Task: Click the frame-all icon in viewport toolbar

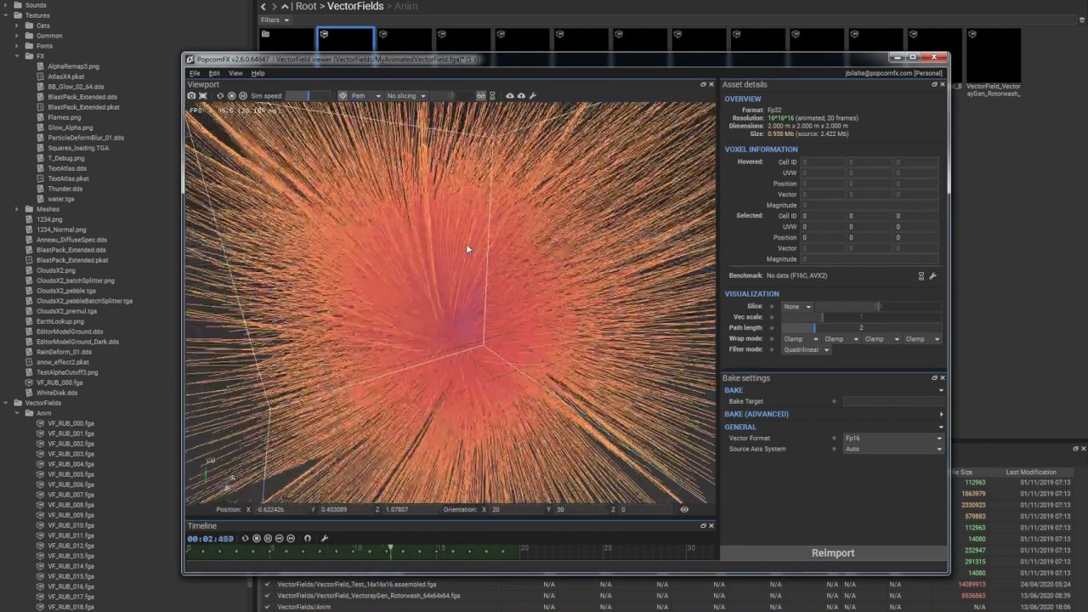Action: (x=203, y=95)
